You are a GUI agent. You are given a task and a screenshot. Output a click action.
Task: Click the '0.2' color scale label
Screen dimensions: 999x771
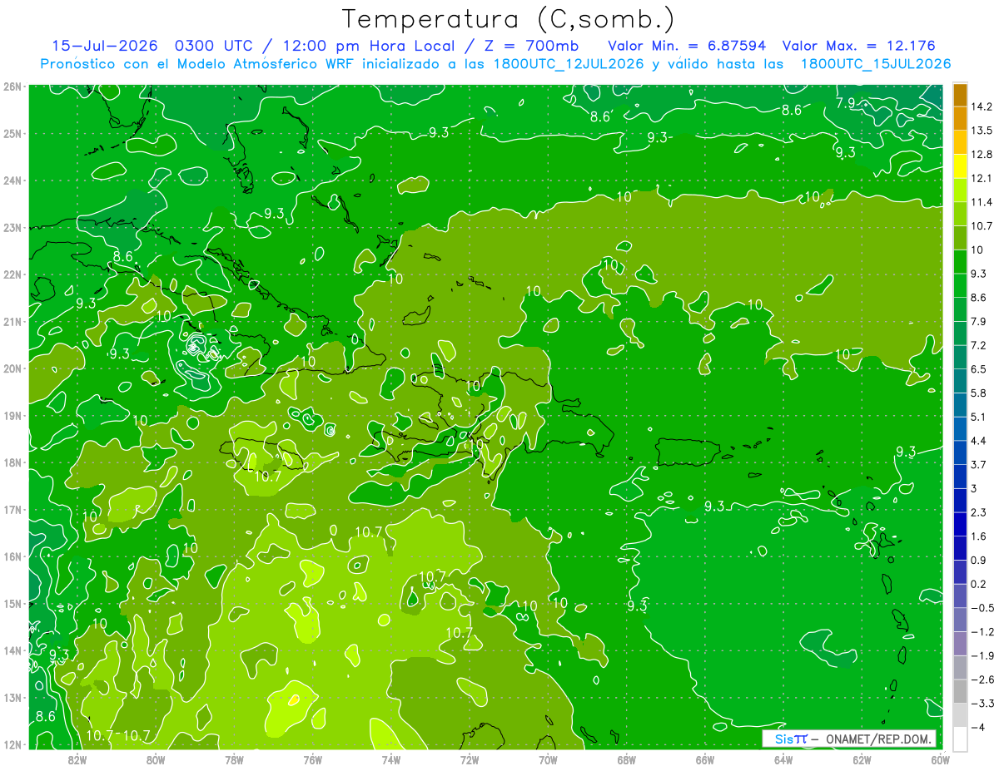(x=979, y=584)
